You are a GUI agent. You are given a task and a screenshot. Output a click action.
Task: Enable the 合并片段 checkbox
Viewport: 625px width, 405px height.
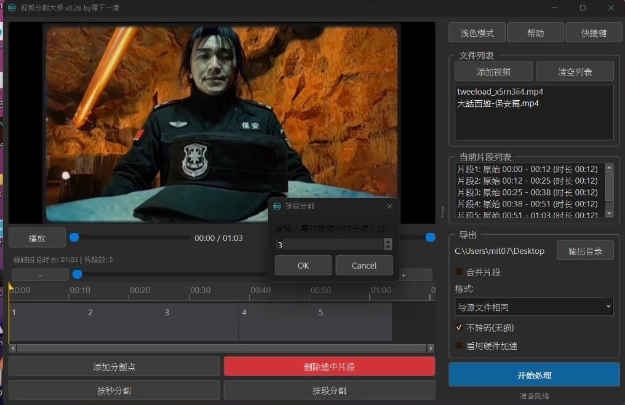click(x=459, y=272)
